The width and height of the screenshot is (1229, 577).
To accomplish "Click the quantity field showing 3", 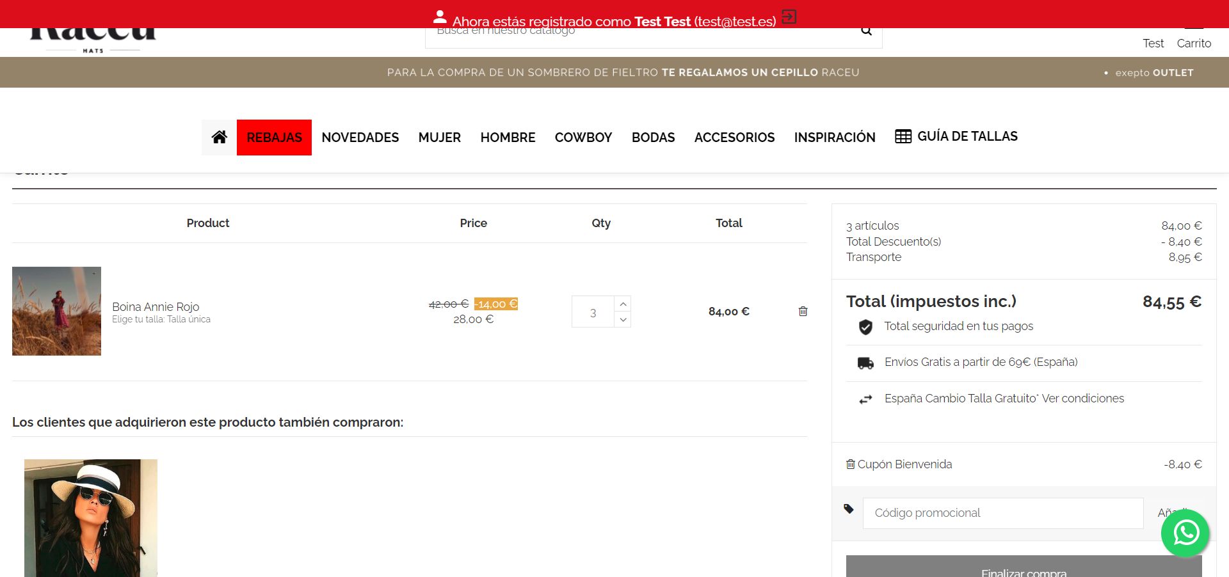I will pyautogui.click(x=593, y=312).
